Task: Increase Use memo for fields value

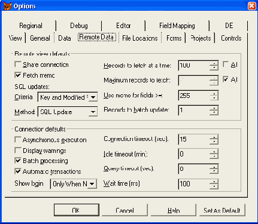Action: [214, 93]
